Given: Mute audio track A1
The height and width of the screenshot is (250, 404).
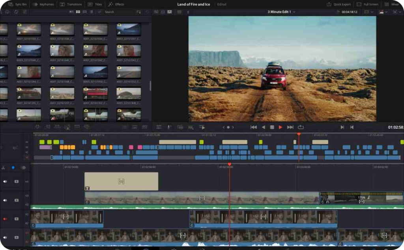Looking at the screenshot, I should 5,237.
